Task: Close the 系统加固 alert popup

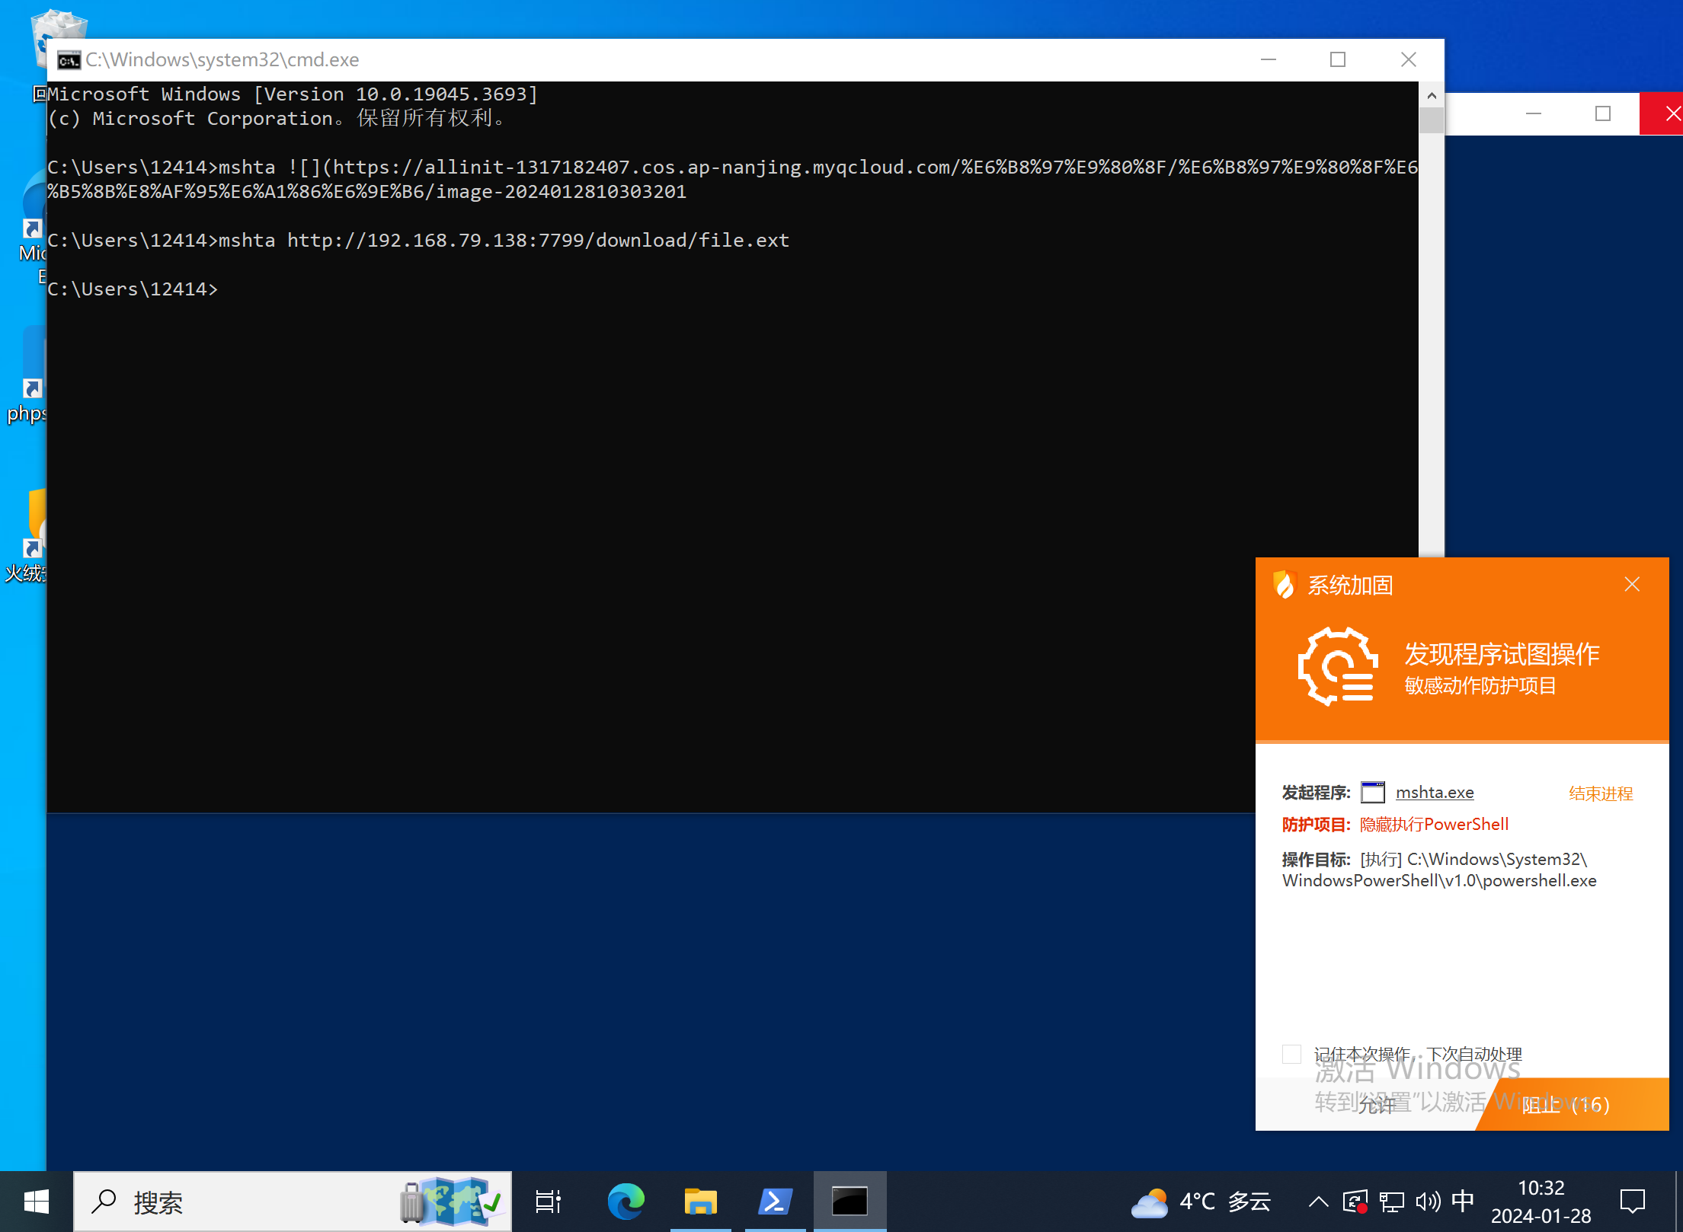Action: [1632, 585]
